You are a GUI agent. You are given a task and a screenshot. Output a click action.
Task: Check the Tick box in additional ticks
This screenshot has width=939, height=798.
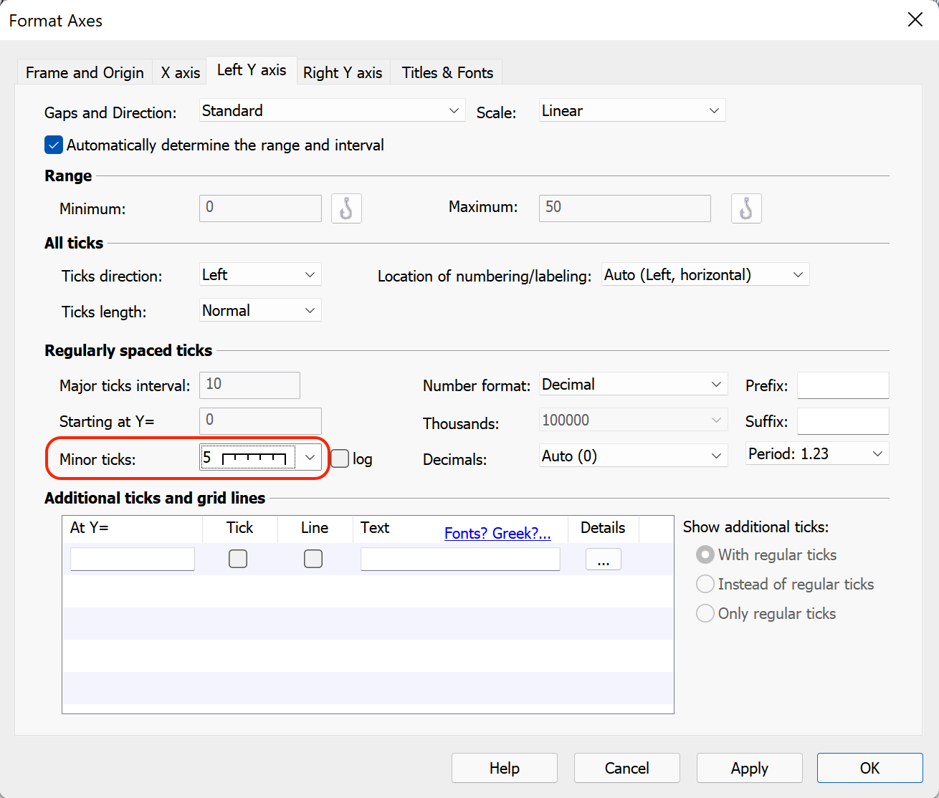(238, 559)
